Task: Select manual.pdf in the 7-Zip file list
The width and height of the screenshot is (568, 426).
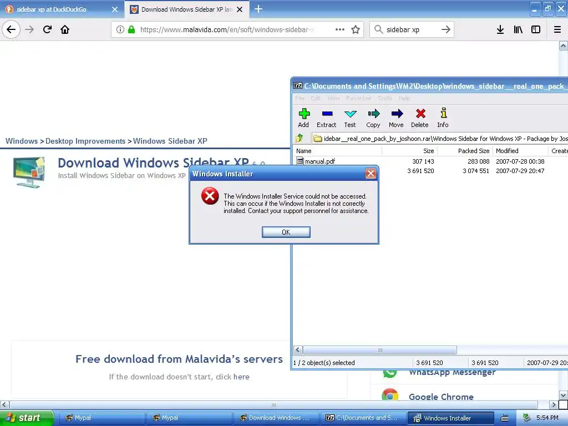Action: [320, 161]
